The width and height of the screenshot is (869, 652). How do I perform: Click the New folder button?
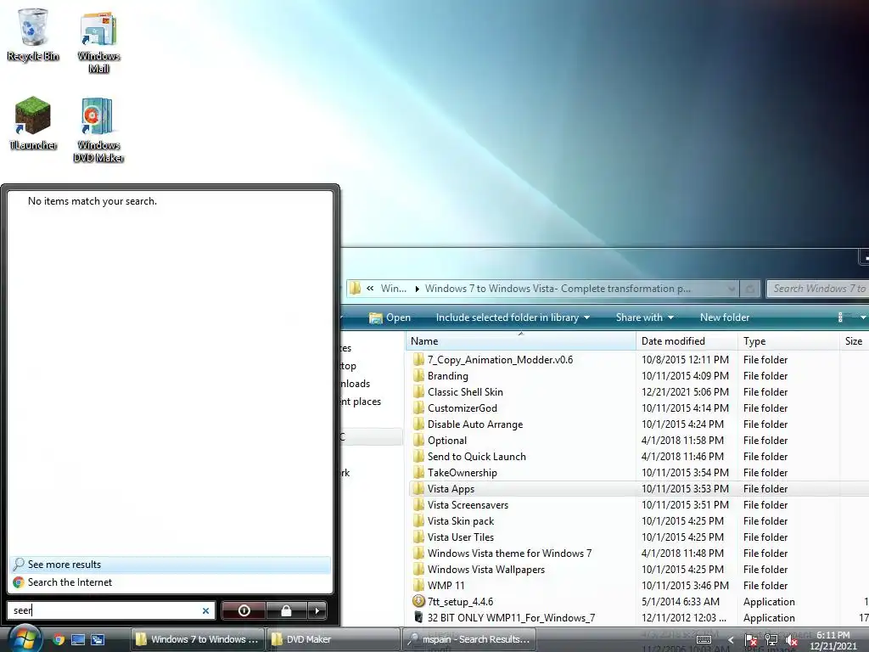[725, 318]
